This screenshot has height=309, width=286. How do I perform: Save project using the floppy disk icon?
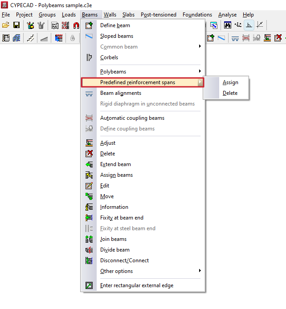tap(16, 25)
